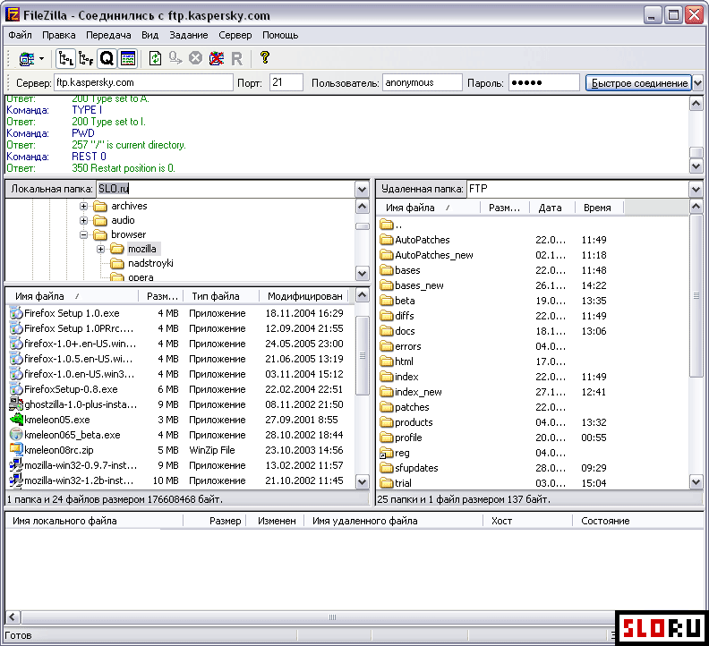
Task: Sort local files by Имя файла column
Action: point(73,296)
